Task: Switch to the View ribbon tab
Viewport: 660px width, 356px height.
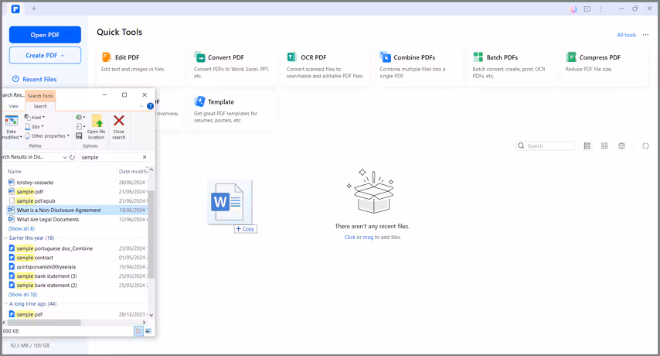Action: (13, 106)
